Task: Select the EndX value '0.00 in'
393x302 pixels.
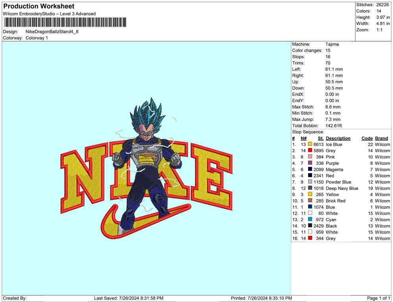Action: [332, 94]
